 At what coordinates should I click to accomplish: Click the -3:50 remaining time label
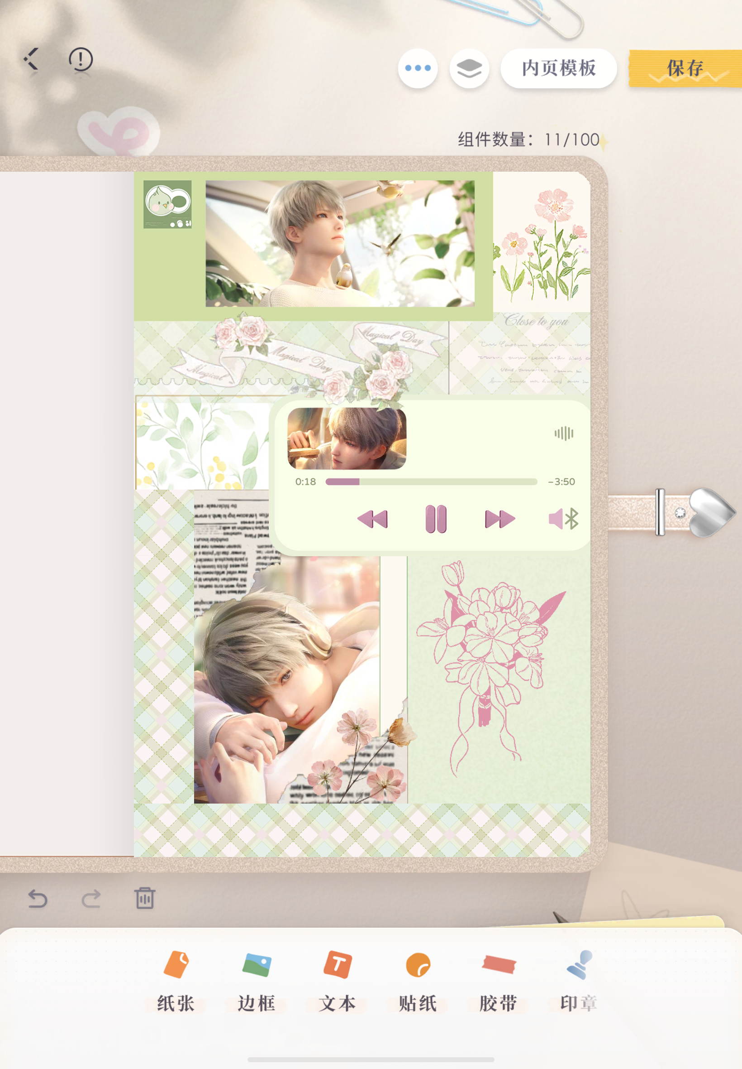coord(561,482)
